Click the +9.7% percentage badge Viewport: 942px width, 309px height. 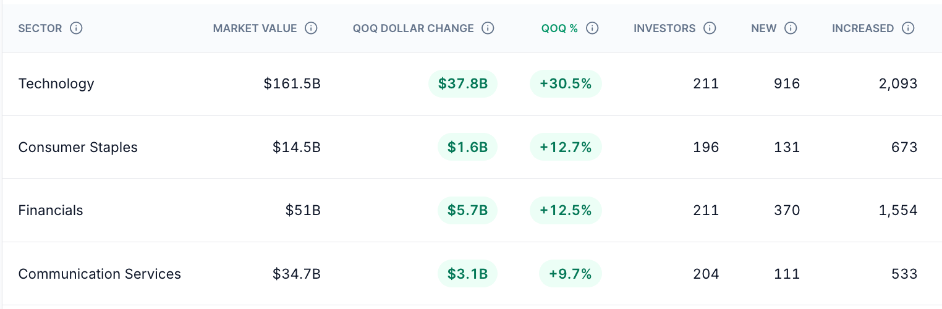571,274
